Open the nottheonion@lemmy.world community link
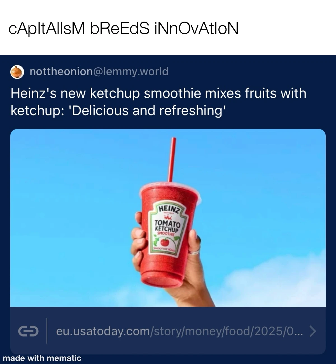Image resolution: width=336 pixels, height=364 pixels. (99, 72)
